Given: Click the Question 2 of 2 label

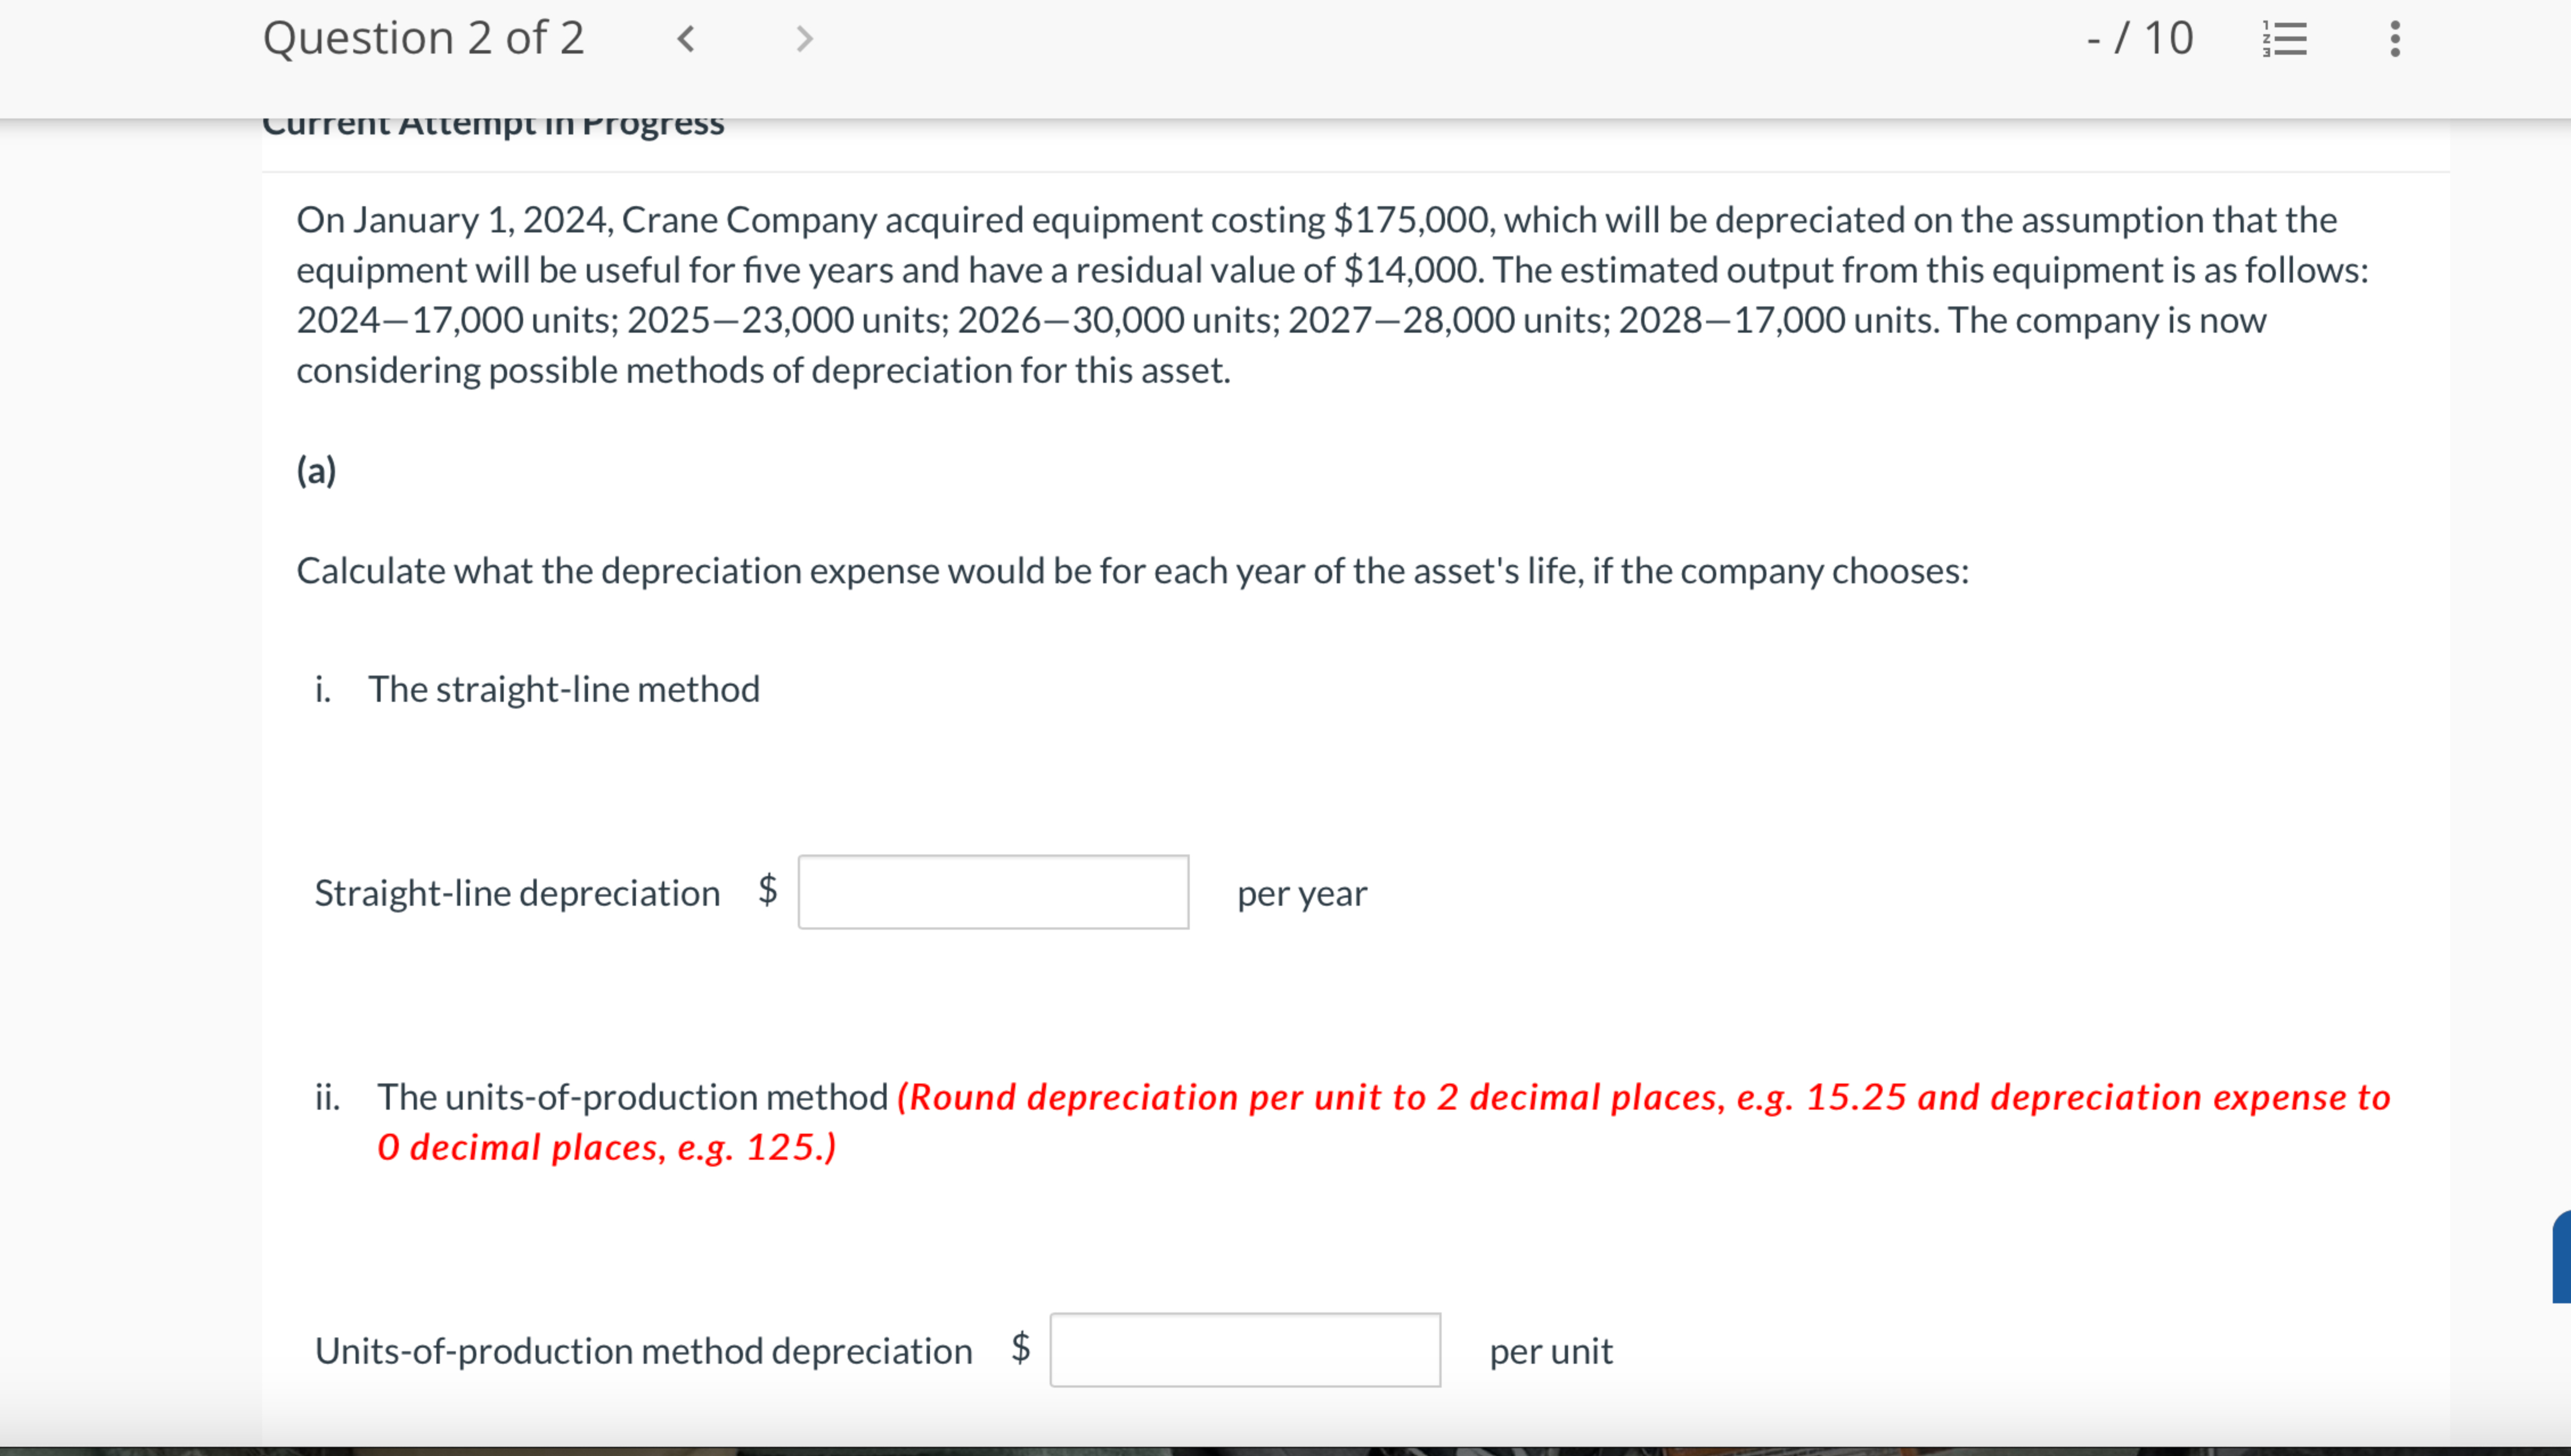Looking at the screenshot, I should [423, 38].
